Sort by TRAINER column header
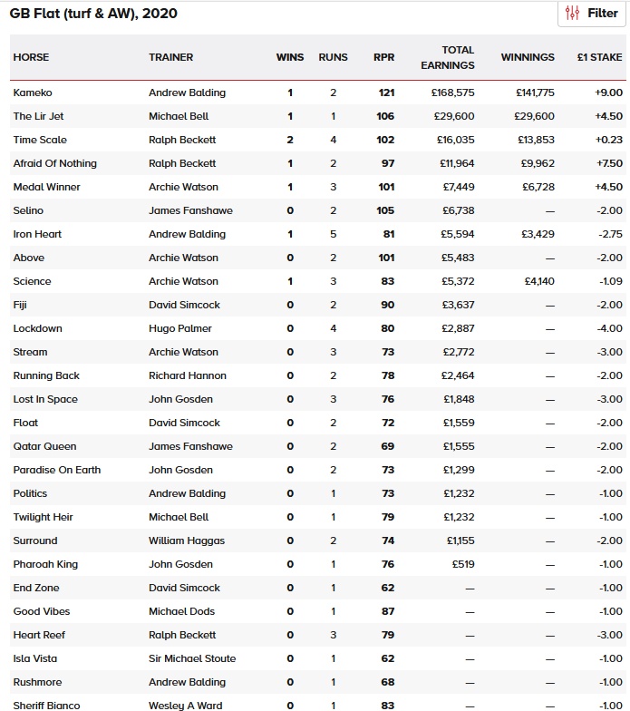Screen dimensions: 630x711 [170, 57]
